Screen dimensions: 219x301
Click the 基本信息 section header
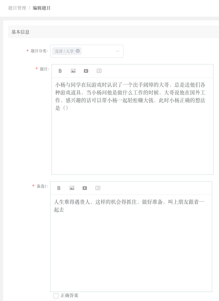pyautogui.click(x=113, y=32)
